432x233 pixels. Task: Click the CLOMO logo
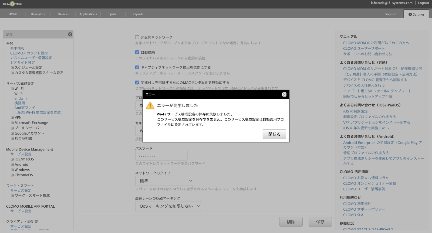coord(12,4)
